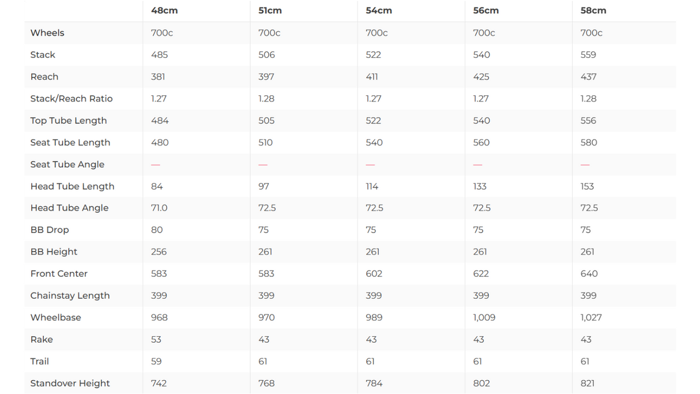Image resolution: width=700 pixels, height=394 pixels.
Task: Click the 1,009 wheelbase value for 56cm
Action: [484, 317]
